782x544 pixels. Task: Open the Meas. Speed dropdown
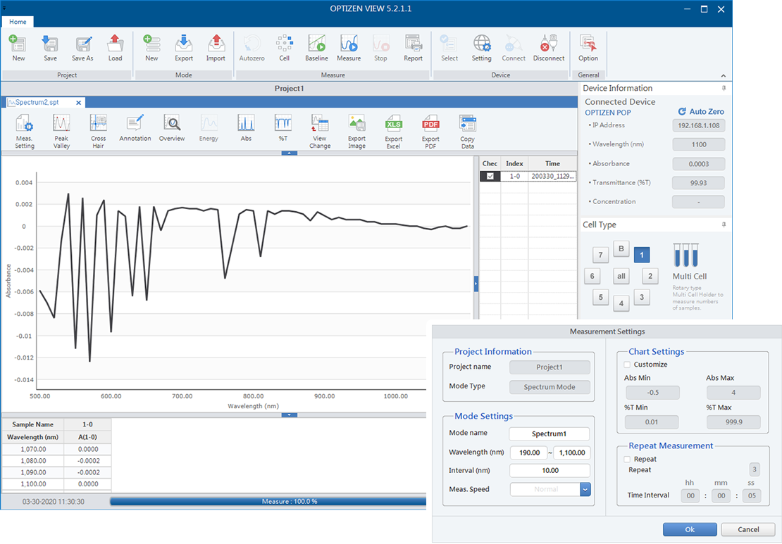(x=585, y=489)
